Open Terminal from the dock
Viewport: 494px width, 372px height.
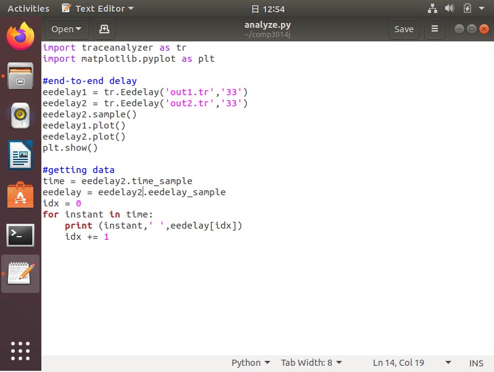pyautogui.click(x=20, y=234)
